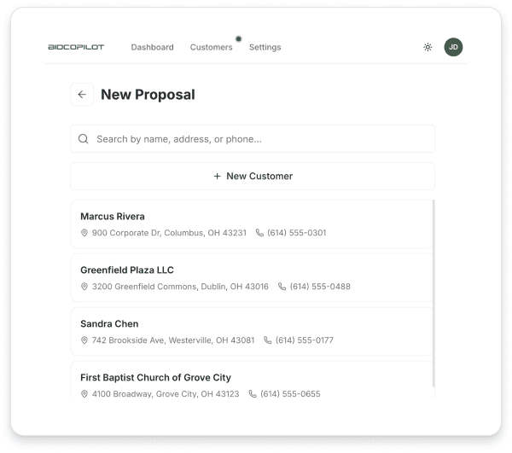Focus the customer search field
Image resolution: width=512 pixels, height=453 pixels.
(253, 139)
